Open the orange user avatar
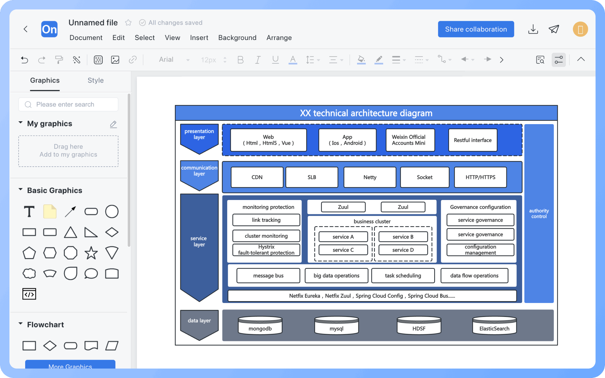605x378 pixels. [x=580, y=29]
